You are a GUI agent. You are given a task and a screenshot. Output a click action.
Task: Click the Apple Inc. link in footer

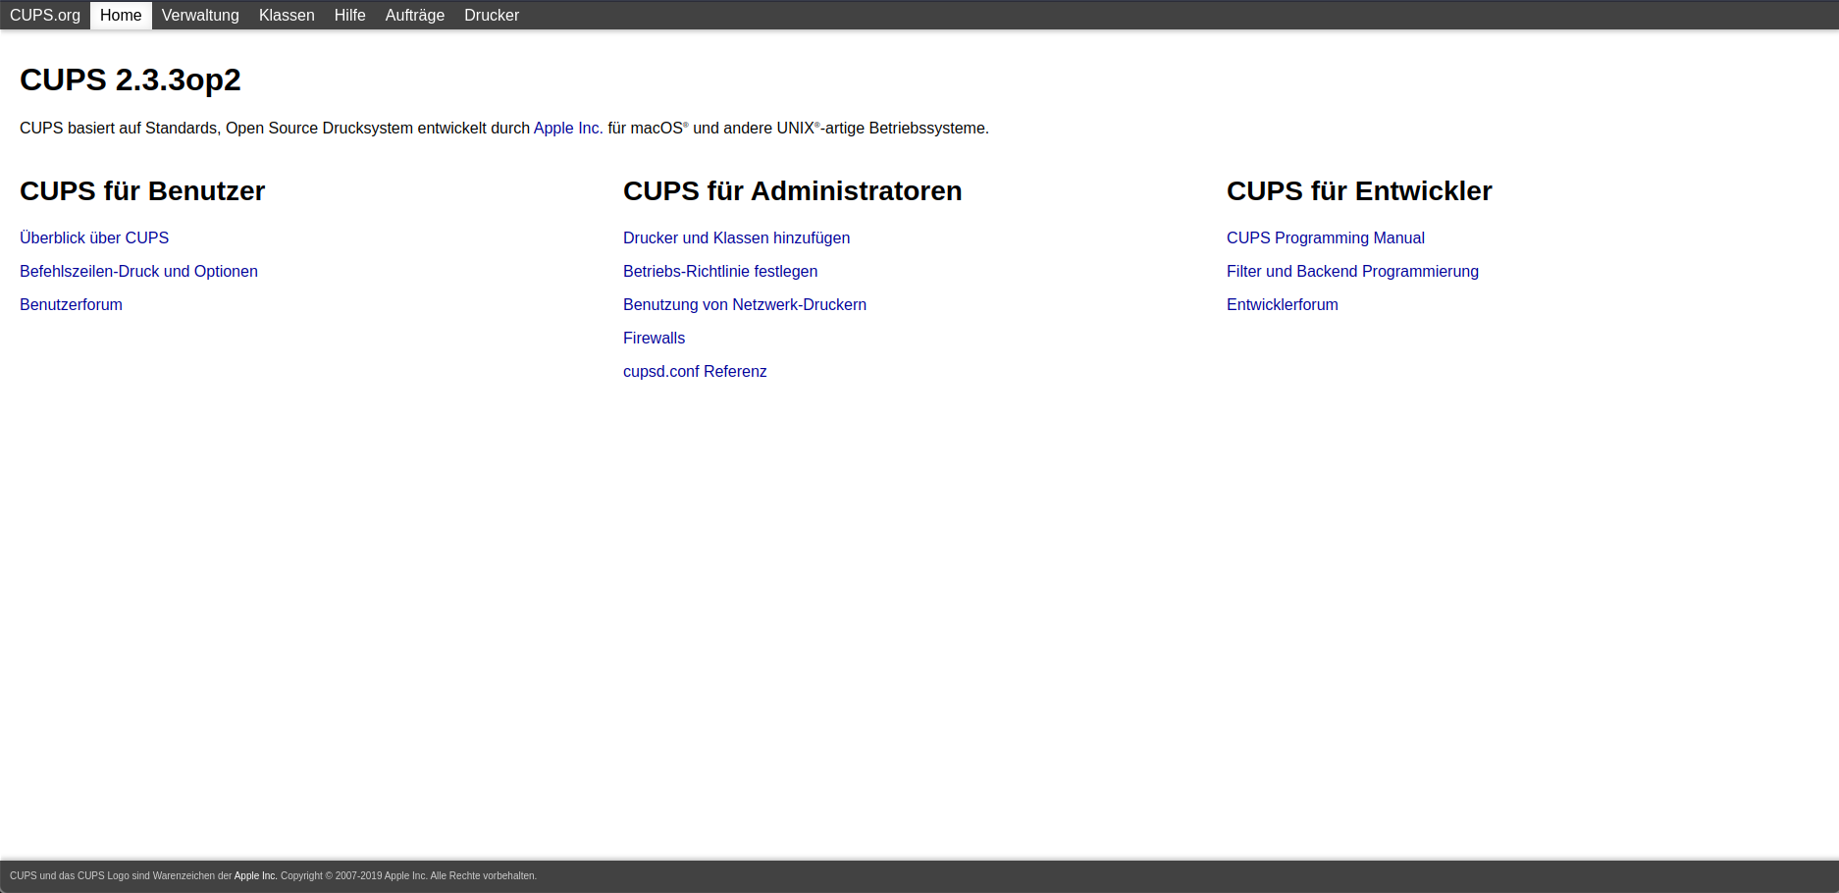click(x=255, y=876)
